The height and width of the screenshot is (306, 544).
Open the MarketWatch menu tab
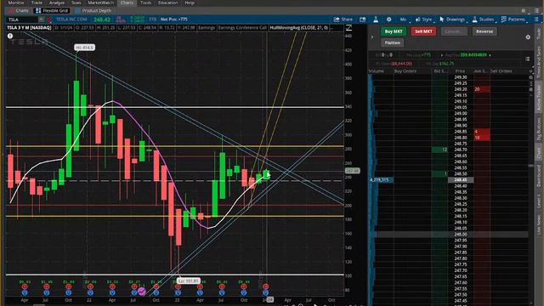click(x=100, y=3)
